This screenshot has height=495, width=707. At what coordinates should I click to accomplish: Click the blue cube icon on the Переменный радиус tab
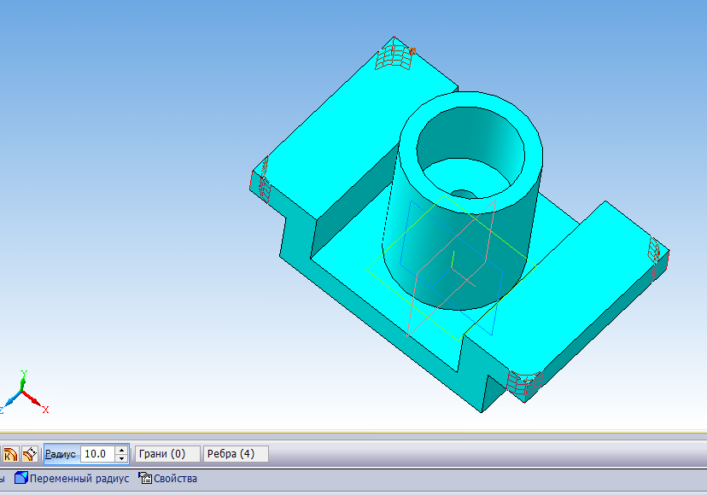click(x=20, y=478)
